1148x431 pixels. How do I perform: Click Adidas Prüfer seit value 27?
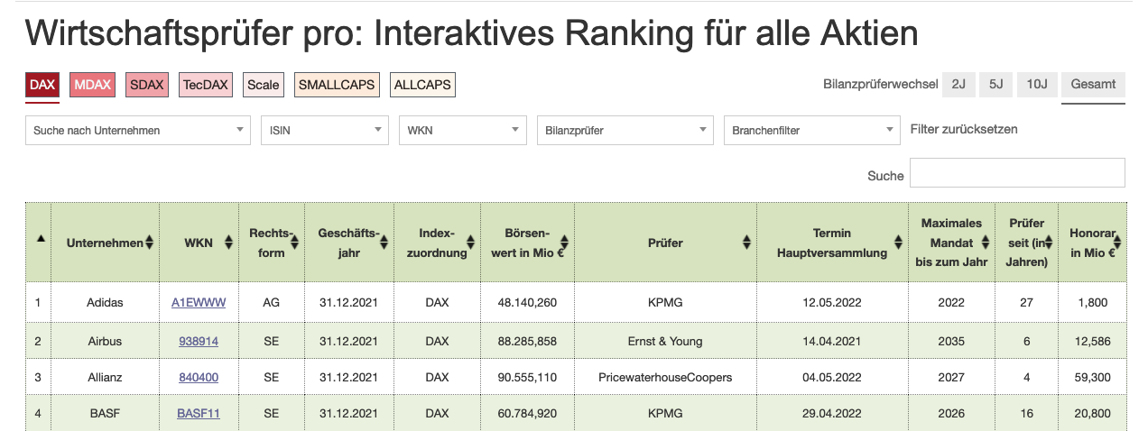(x=1026, y=302)
